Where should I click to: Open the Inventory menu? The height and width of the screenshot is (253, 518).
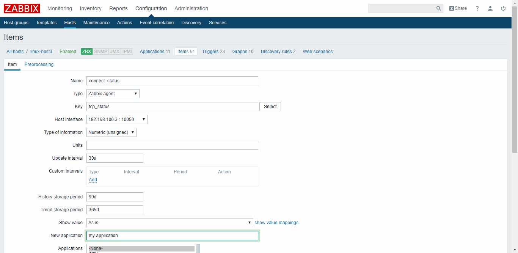(91, 8)
